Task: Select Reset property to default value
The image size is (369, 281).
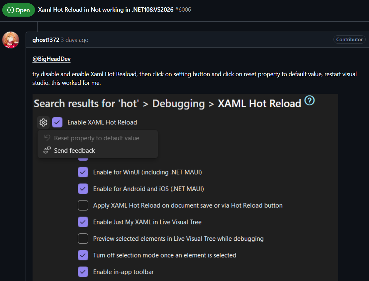Action: pyautogui.click(x=96, y=138)
